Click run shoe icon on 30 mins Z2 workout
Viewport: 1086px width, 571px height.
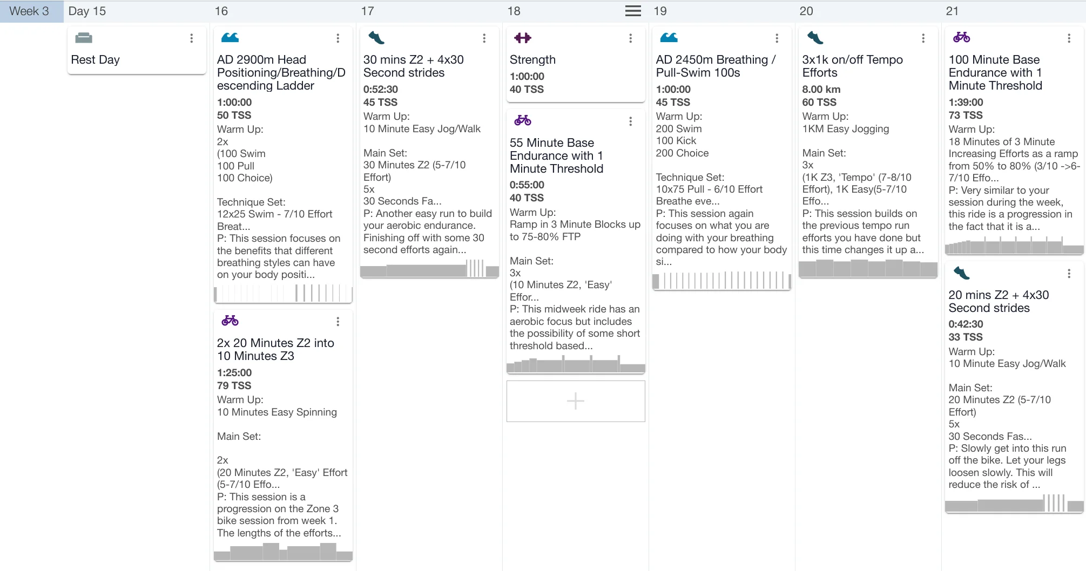click(376, 38)
